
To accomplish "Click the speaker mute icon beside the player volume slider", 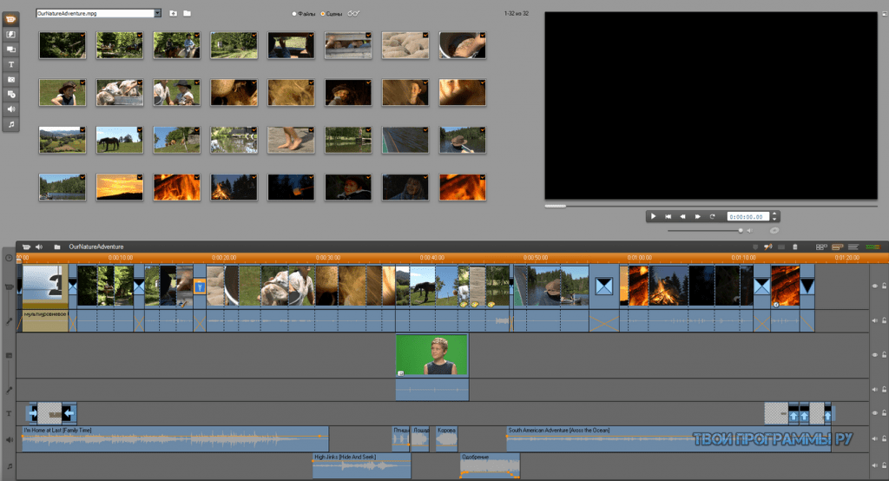I will [749, 230].
